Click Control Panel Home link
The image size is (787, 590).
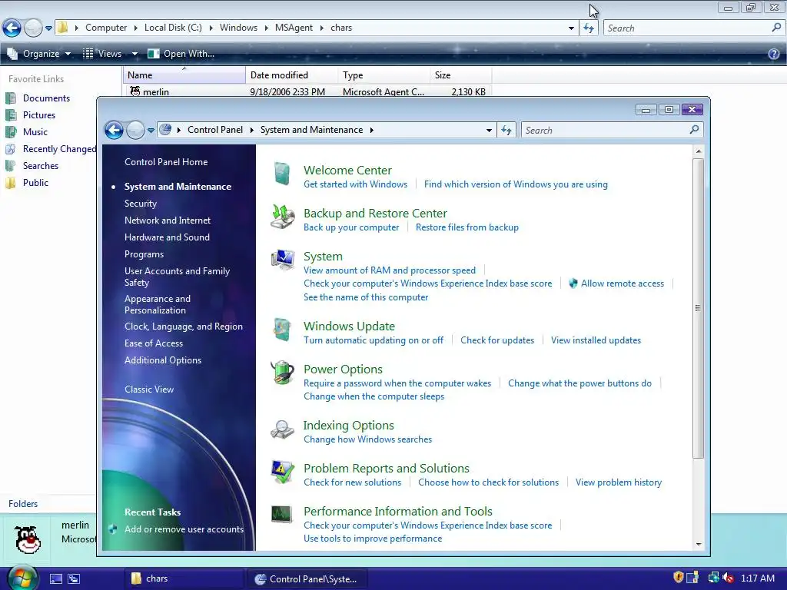tap(166, 162)
